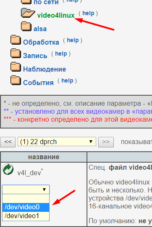The image size is (152, 227).
Task: Open help link next to Обработка
Action: (x=73, y=40)
